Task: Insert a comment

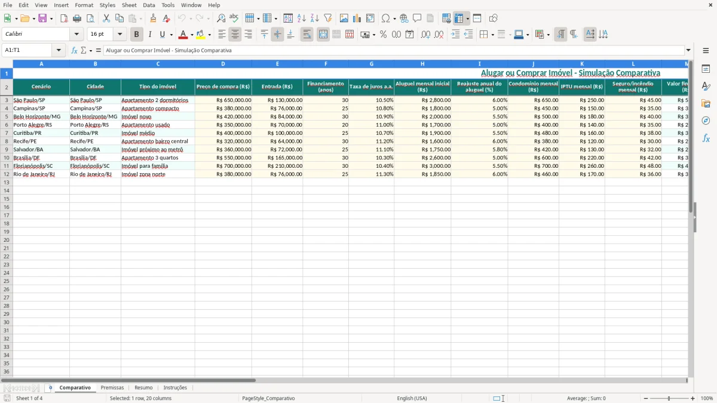Action: [417, 19]
